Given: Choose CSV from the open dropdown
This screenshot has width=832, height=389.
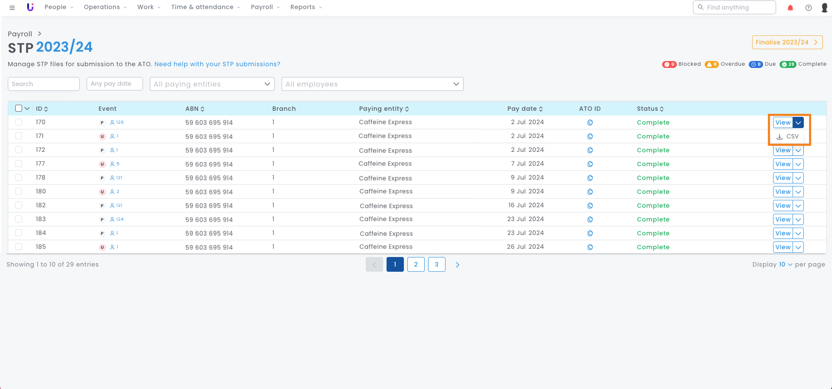Looking at the screenshot, I should point(788,136).
